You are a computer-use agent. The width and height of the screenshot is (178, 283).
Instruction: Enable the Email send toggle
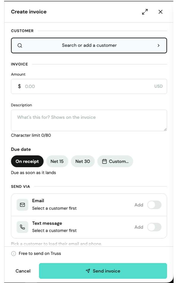pos(154,205)
